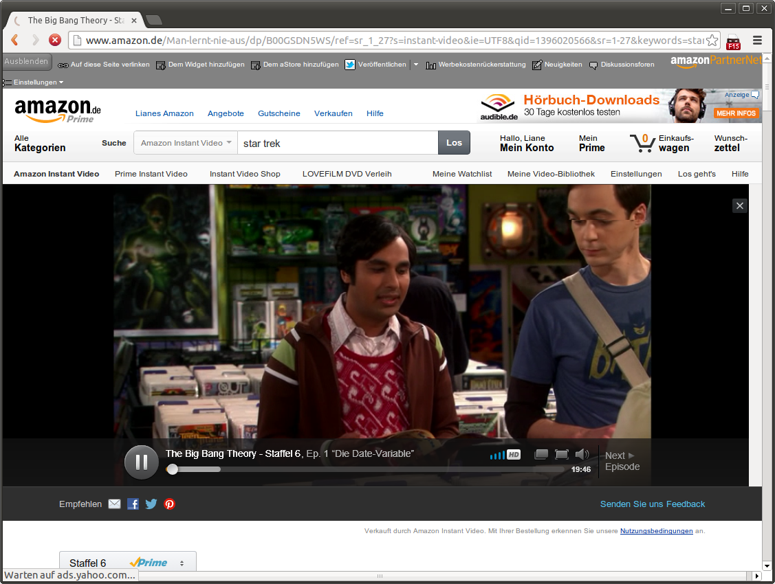Click the star trek search field
This screenshot has height=584, width=775.
338,143
